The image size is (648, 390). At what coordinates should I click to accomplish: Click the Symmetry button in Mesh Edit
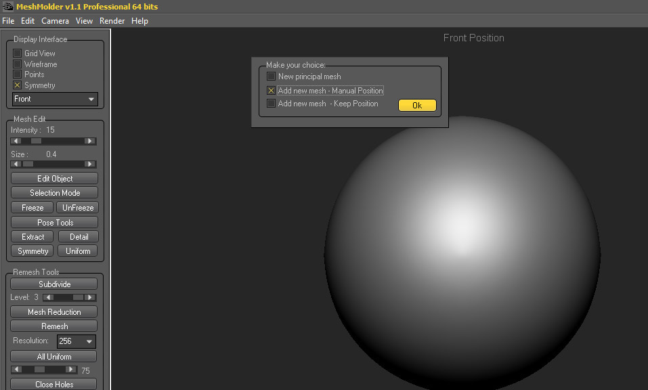(x=33, y=251)
